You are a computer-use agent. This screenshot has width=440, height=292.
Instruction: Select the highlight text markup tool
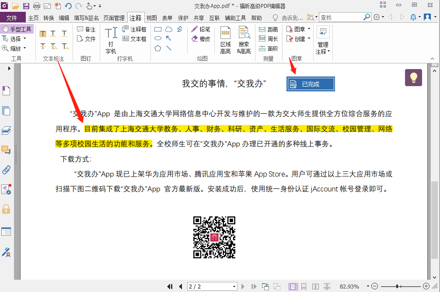[43, 34]
